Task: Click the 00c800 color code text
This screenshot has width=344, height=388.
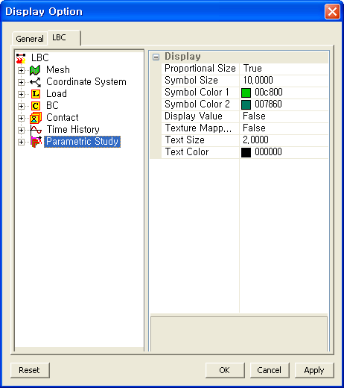Action: pos(269,93)
